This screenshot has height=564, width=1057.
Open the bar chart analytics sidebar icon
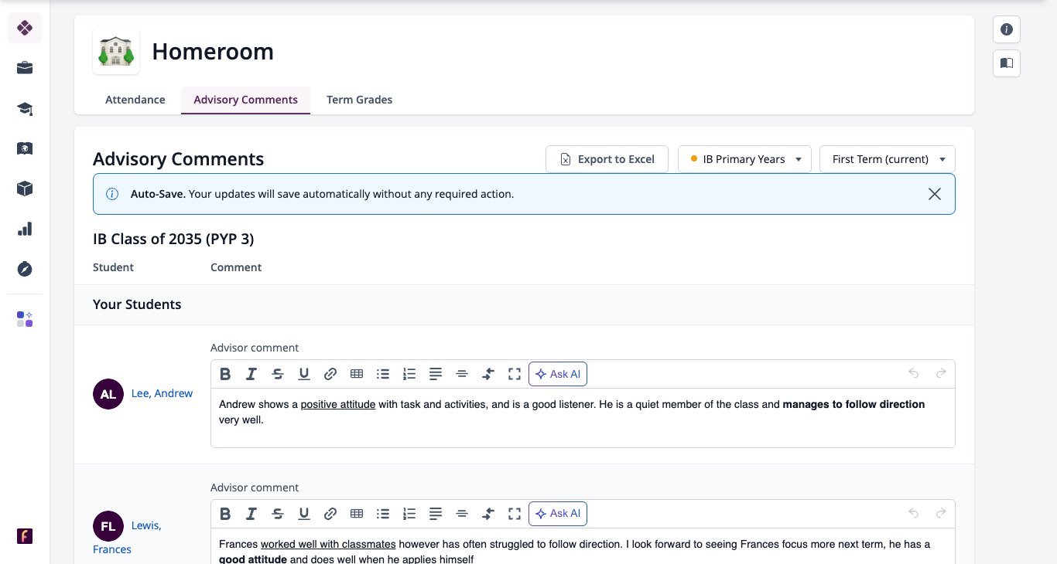coord(25,229)
